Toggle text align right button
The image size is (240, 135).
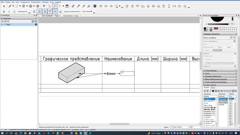pyautogui.click(x=45, y=12)
